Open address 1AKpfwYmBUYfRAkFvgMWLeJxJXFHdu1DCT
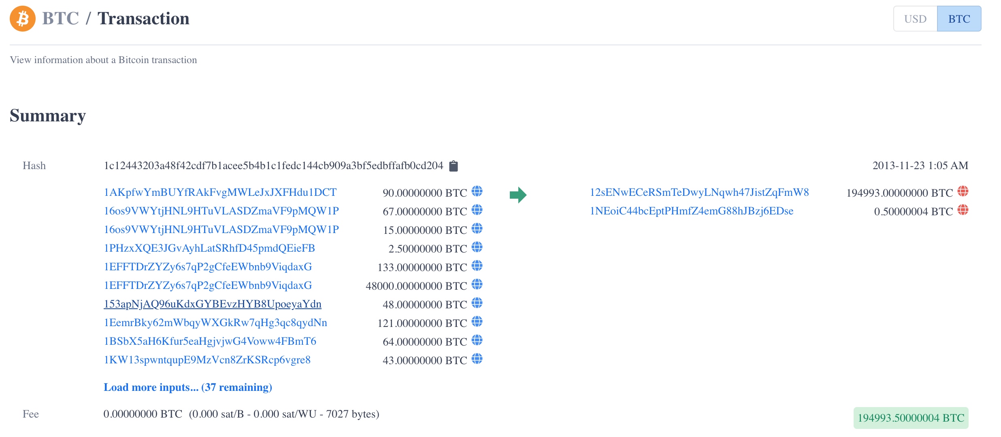 coord(220,192)
